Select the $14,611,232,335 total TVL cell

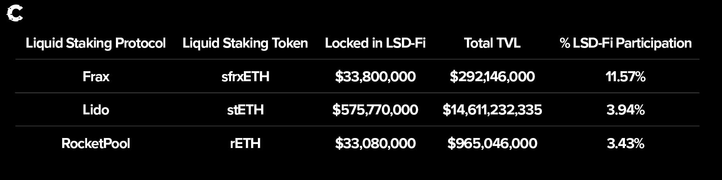[492, 110]
